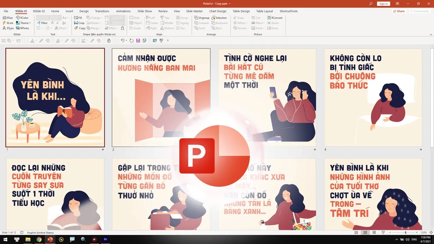The width and height of the screenshot is (434, 244).
Task: Click the paste format icon in quick toolbar
Action: pyautogui.click(x=108, y=41)
